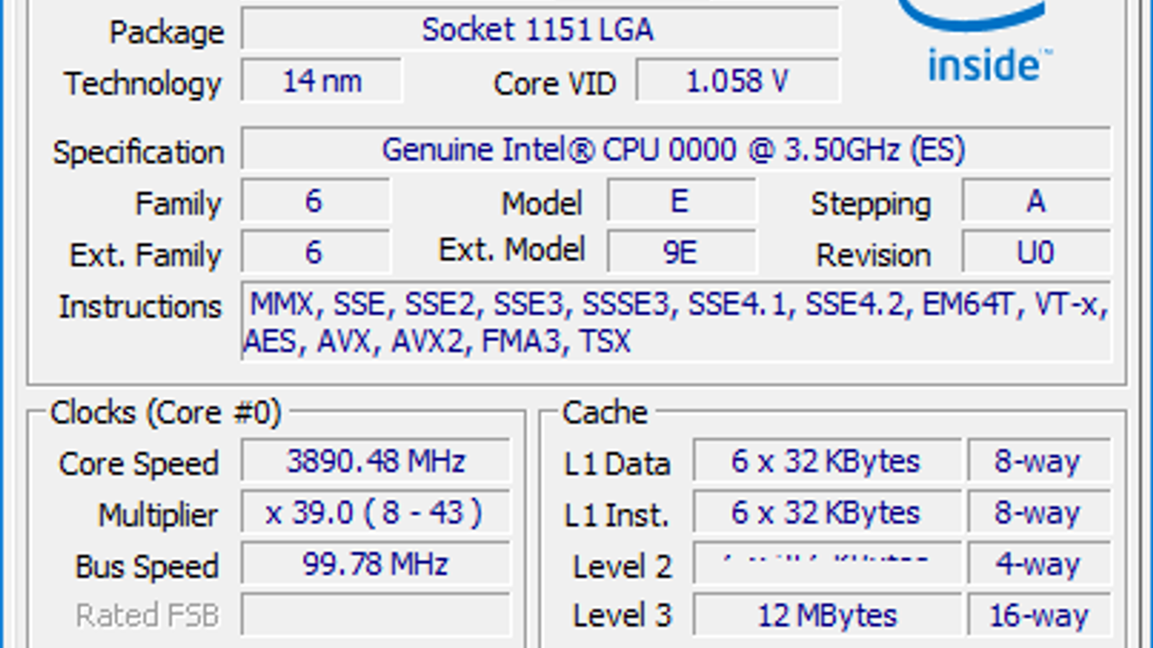Click the Ext. Model field showing 9E
This screenshot has width=1153, height=648.
click(x=681, y=253)
